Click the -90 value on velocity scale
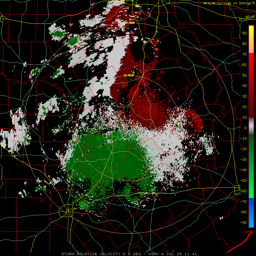Viewport: 256px width, 256px height. (x=243, y=223)
